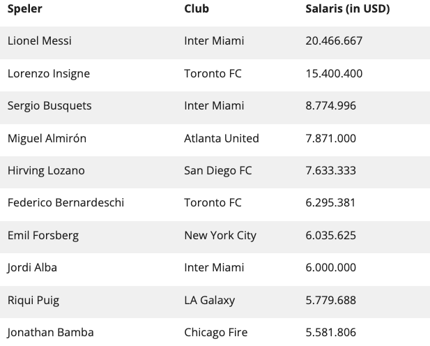This screenshot has height=346, width=430.
Task: Select Miguel Almirón row name
Action: coord(47,138)
